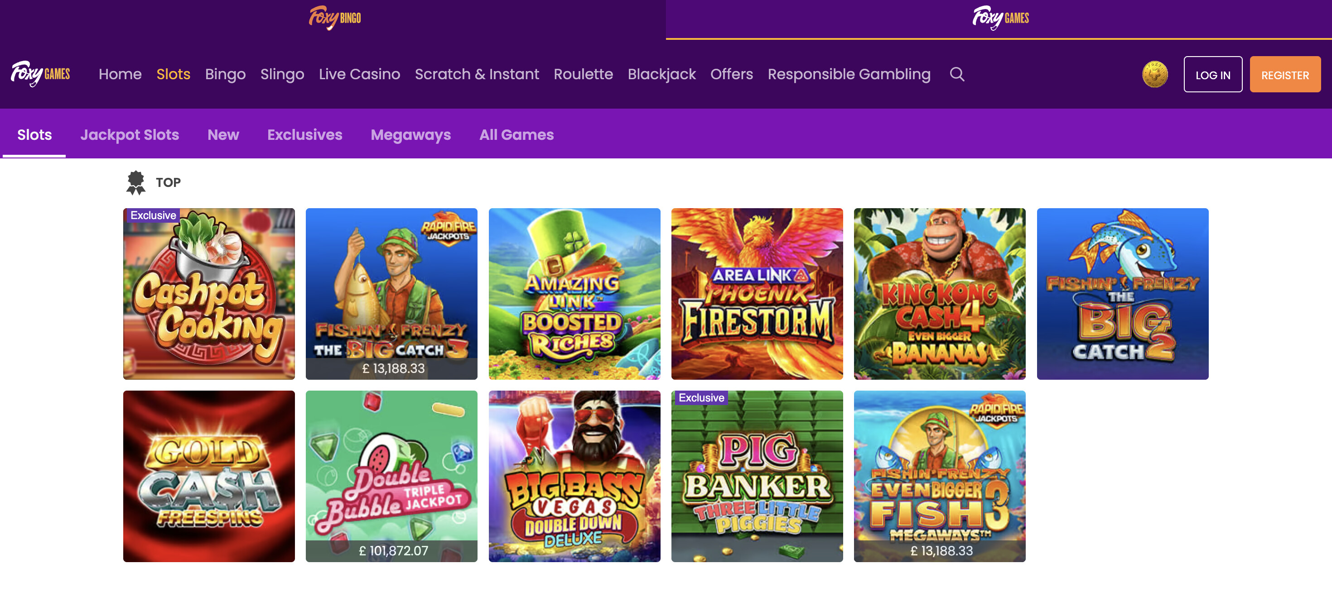Viewport: 1332px width, 592px height.
Task: Switch to Foxy Bingo site tab
Action: click(334, 18)
